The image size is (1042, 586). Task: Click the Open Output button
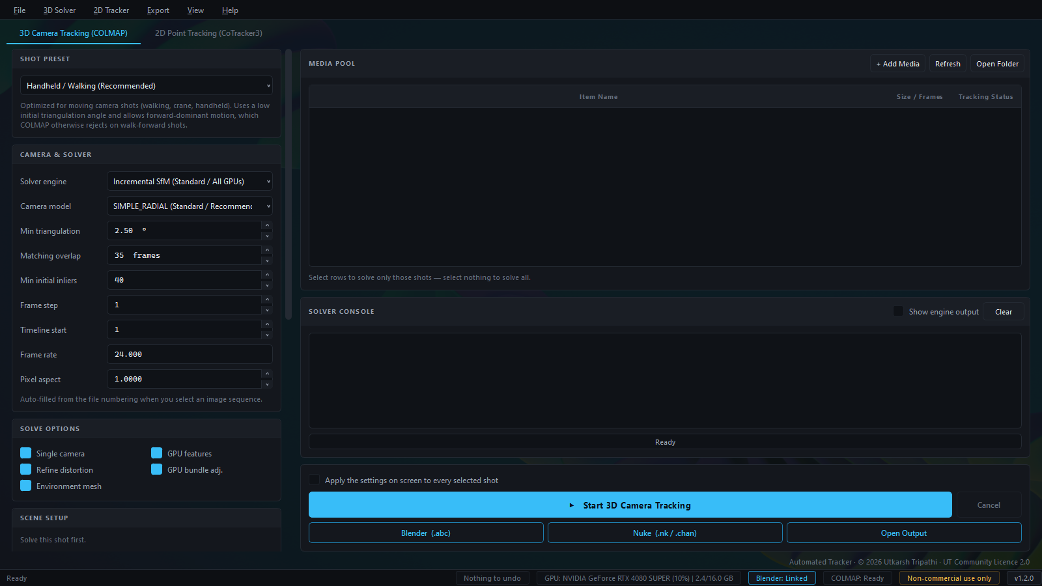click(904, 533)
